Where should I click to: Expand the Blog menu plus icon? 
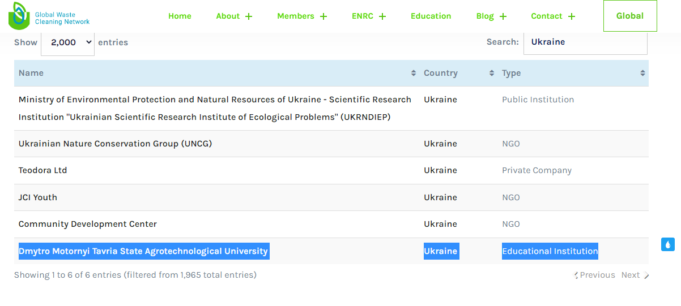click(503, 16)
